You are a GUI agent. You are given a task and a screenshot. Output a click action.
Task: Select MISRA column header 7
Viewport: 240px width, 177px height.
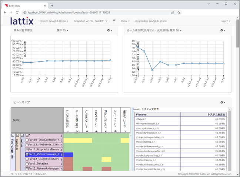click(125, 120)
